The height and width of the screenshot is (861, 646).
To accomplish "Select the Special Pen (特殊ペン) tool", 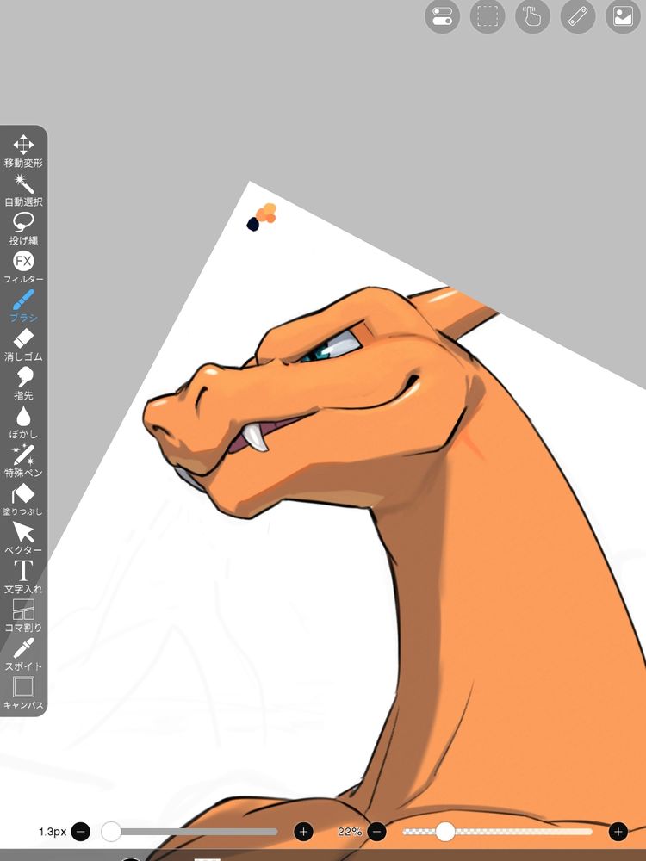I will pos(23,461).
